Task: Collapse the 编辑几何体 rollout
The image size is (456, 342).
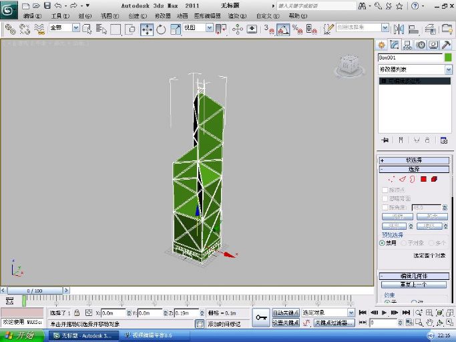Action: pyautogui.click(x=414, y=276)
